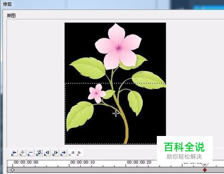Click the large pink flower in the preview

tap(118, 47)
